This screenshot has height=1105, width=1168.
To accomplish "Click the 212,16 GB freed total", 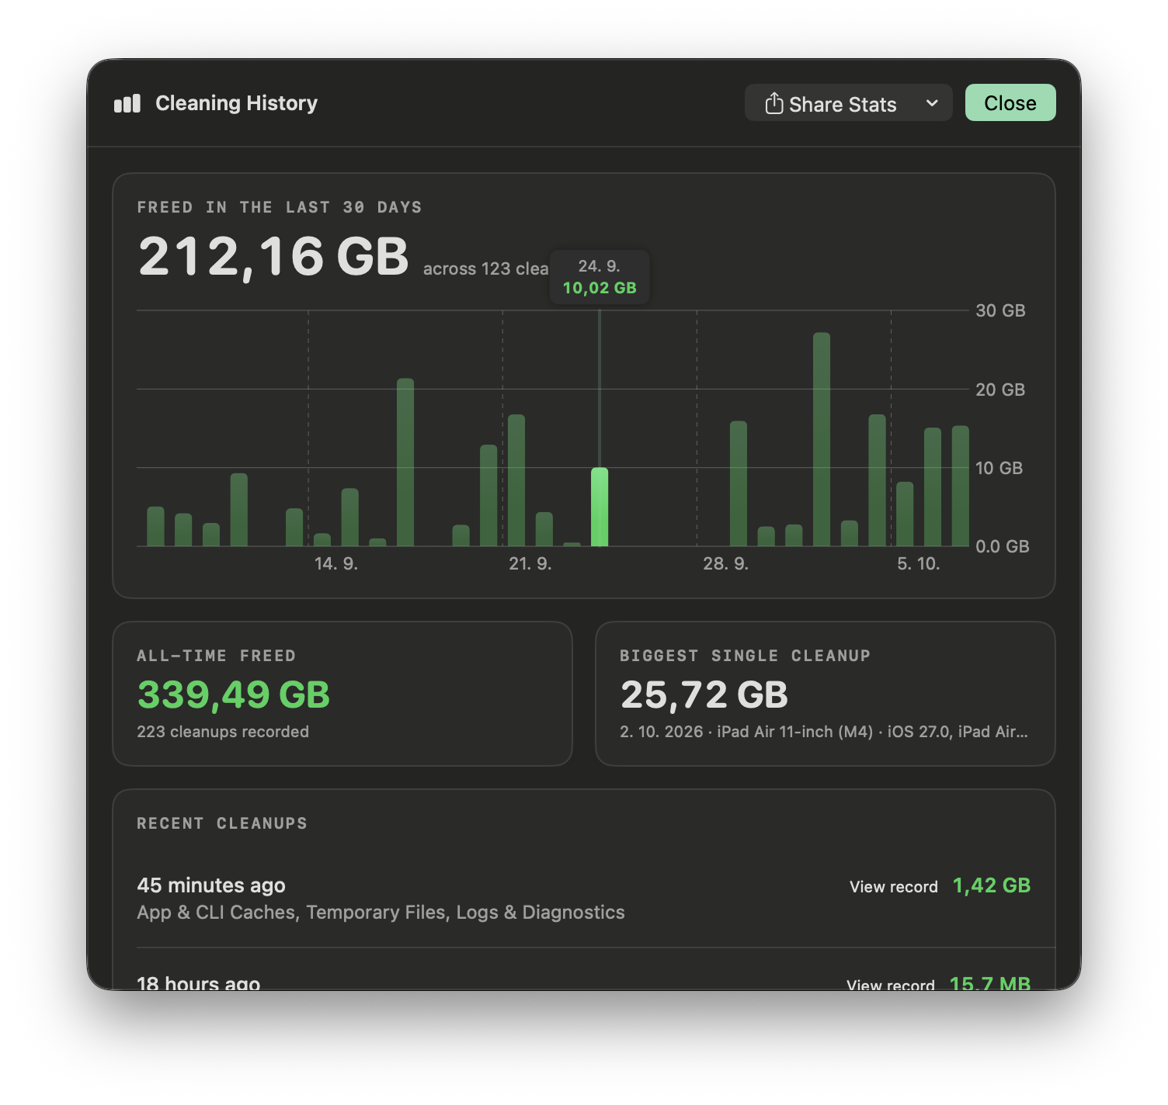I will [x=273, y=257].
